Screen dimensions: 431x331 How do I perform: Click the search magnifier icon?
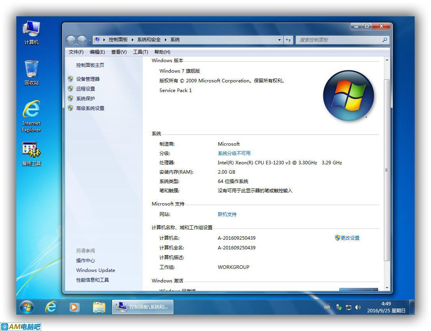385,40
